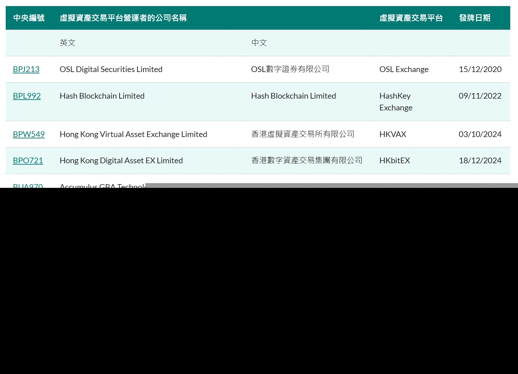Click the 虛擬資產交易平台 column header
The height and width of the screenshot is (374, 518).
411,18
